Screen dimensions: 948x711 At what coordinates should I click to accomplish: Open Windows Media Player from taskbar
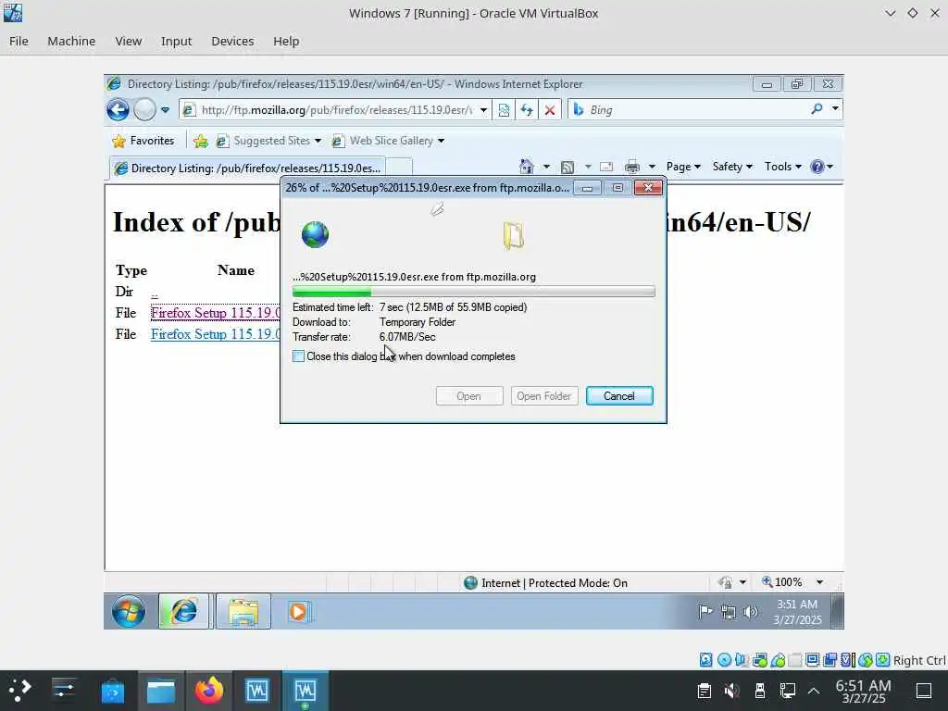pos(298,611)
